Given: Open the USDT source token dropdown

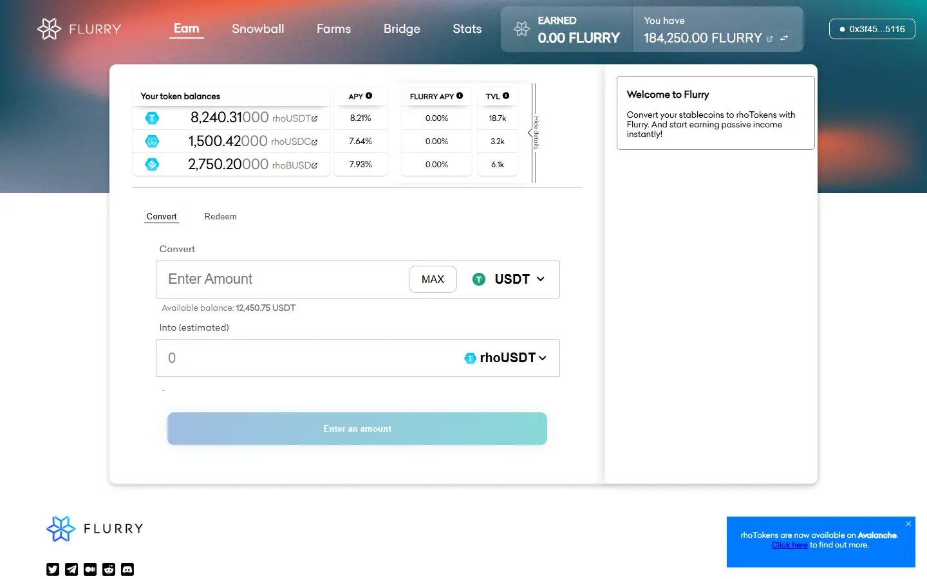Looking at the screenshot, I should click(509, 279).
